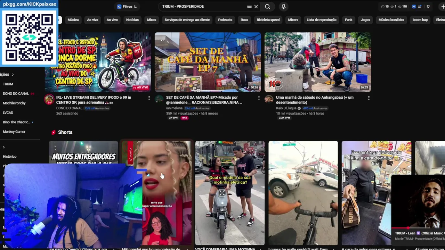Select the Mixes filter chip
Screen dimensions: 445x250
tap(152, 20)
